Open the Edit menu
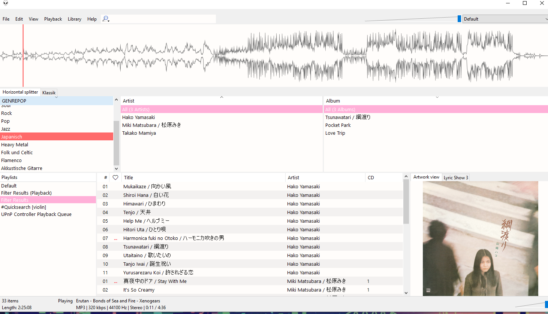Image resolution: width=548 pixels, height=314 pixels. click(x=19, y=19)
